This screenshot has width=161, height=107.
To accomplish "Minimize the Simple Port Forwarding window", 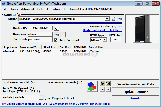I will (x=139, y=4).
